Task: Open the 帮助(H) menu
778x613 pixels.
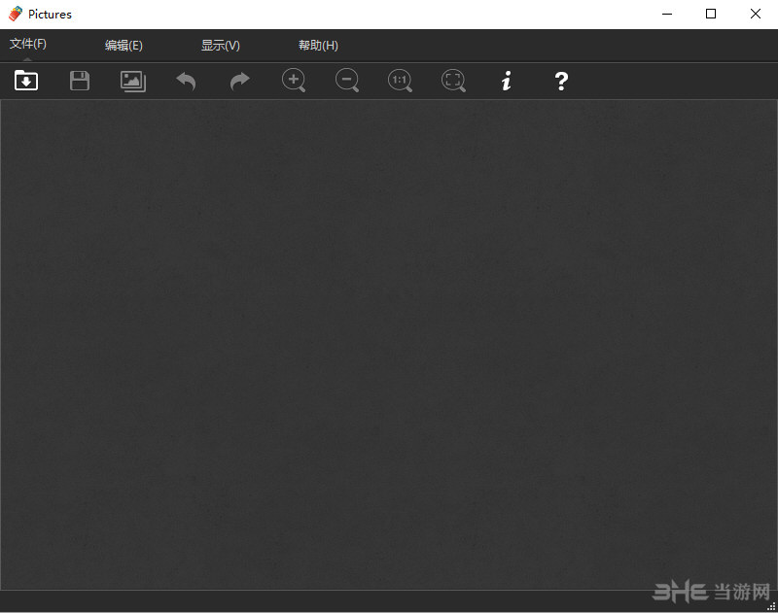Action: click(318, 46)
